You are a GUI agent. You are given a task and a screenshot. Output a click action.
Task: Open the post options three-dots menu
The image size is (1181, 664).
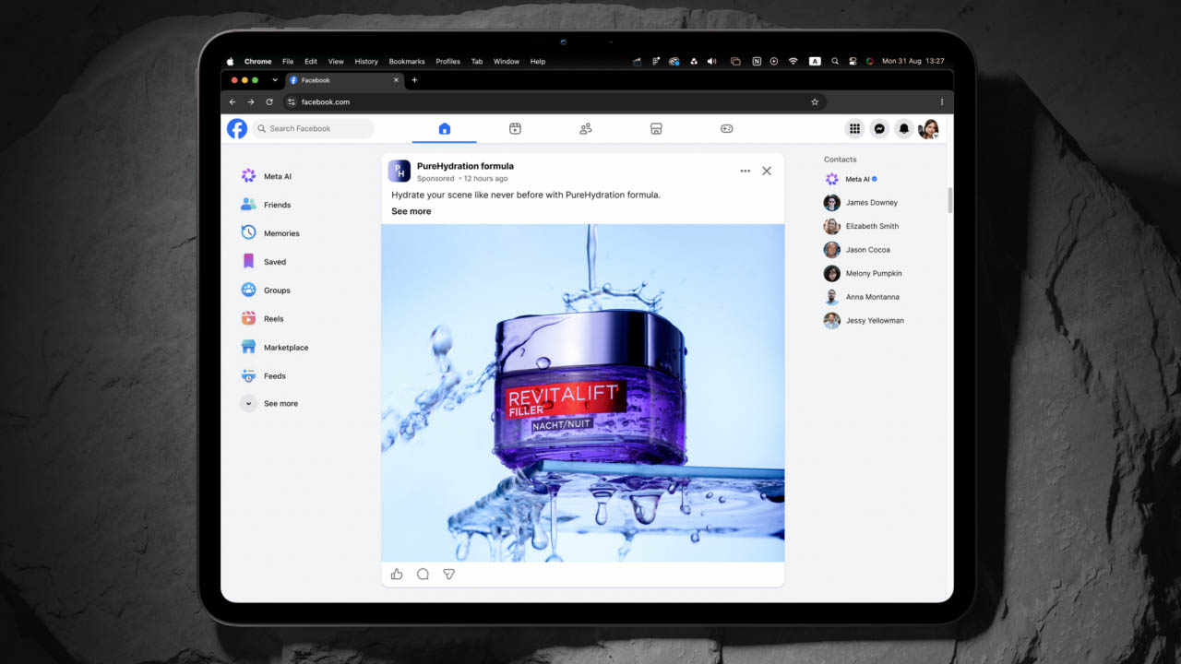[746, 171]
